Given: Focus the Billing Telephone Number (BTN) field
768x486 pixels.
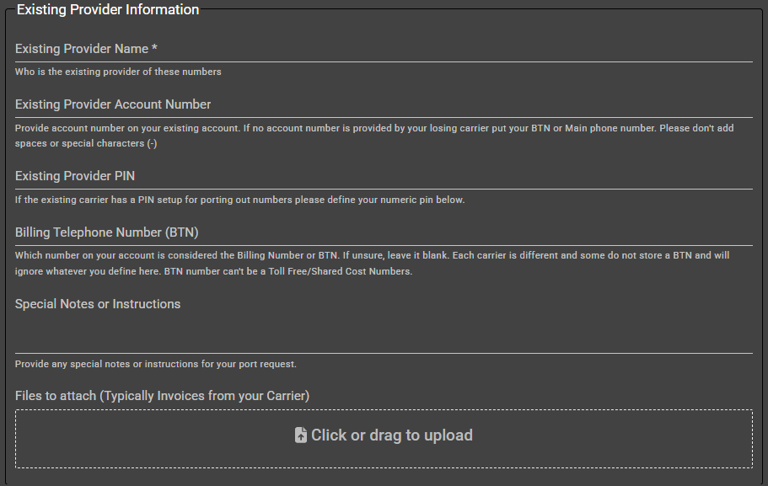Looking at the screenshot, I should [384, 232].
